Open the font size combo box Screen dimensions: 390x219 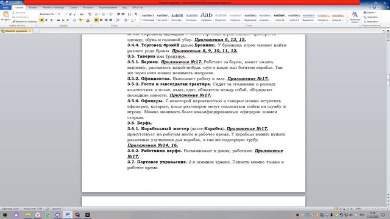coord(62,15)
